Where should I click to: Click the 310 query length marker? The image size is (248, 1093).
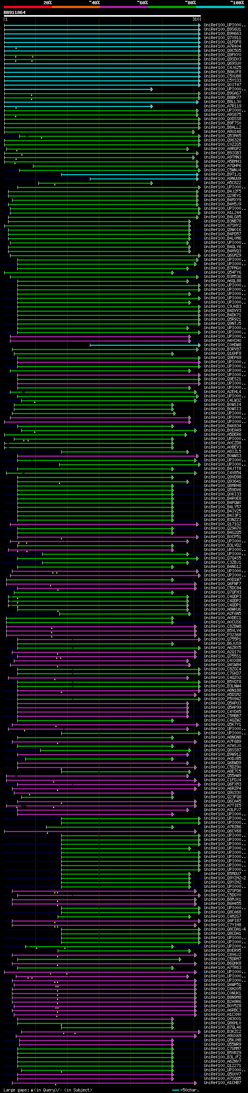(x=196, y=19)
